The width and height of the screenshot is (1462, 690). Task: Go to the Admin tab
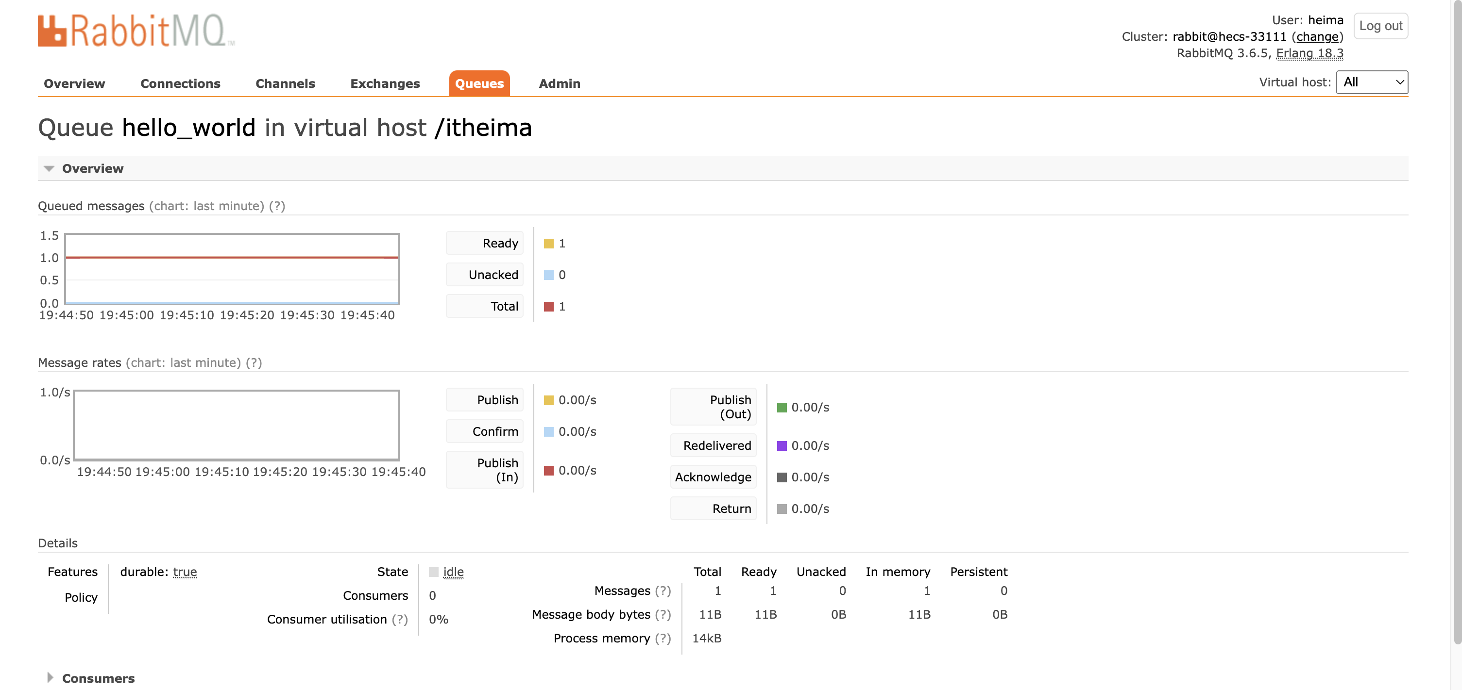pos(559,83)
